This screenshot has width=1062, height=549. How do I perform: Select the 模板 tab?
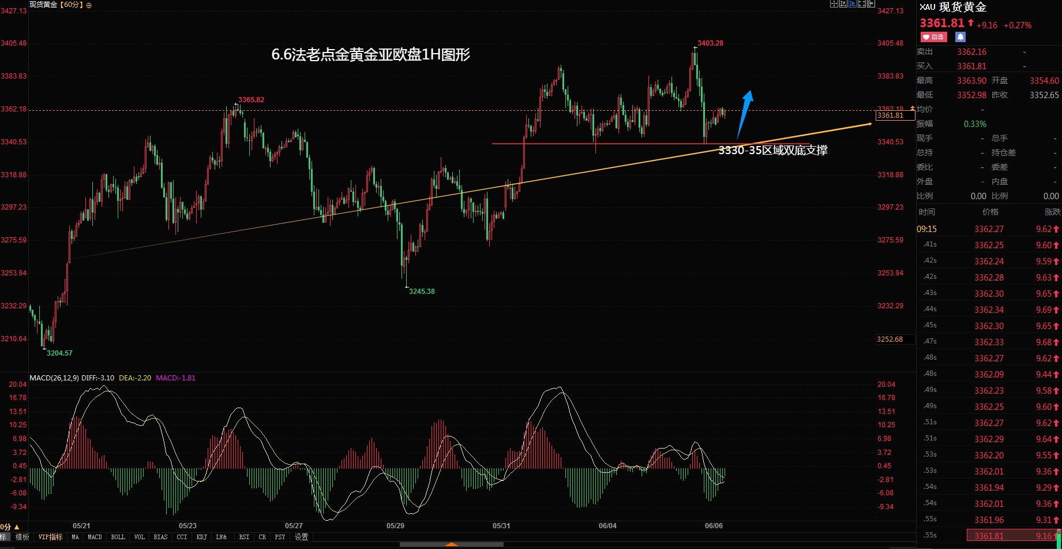point(22,537)
